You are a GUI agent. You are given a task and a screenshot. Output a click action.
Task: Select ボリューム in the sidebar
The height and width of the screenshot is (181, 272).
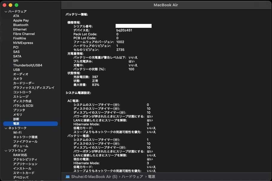click(x=21, y=146)
